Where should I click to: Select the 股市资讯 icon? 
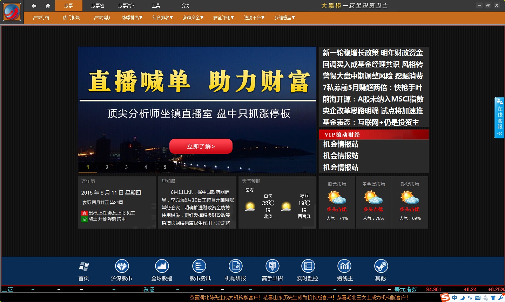click(x=200, y=267)
